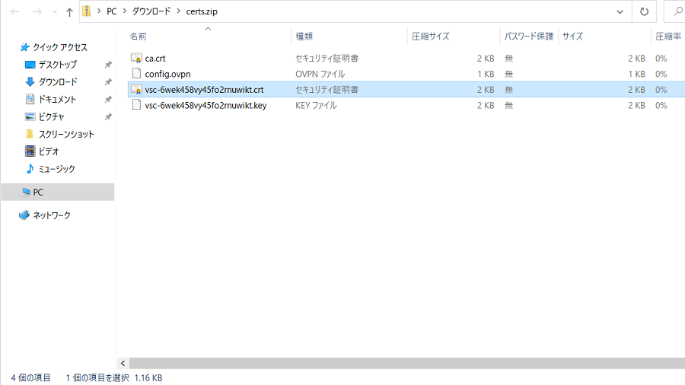Open ダウンロード in navigation pane
This screenshot has width=685, height=385.
[x=58, y=82]
